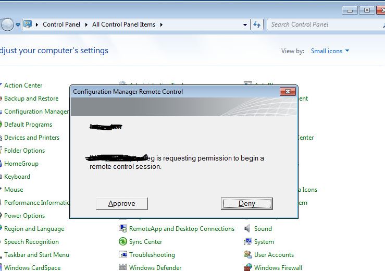This screenshot has width=385, height=271.
Task: Open the address bar history dropdown
Action: [x=245, y=25]
